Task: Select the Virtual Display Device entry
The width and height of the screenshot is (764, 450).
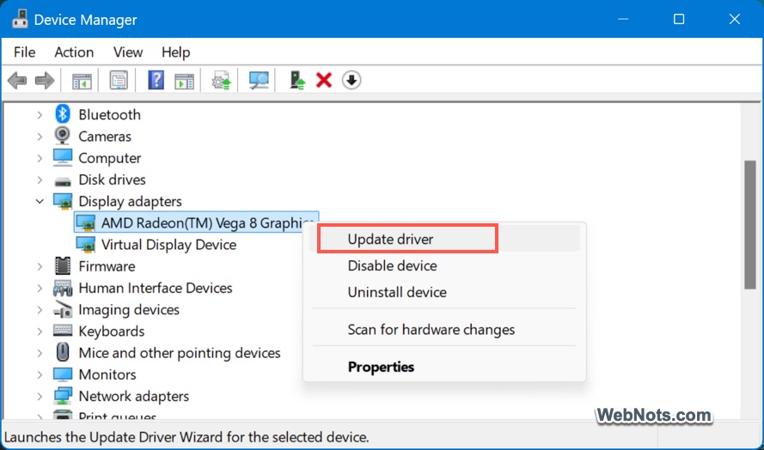Action: tap(168, 245)
